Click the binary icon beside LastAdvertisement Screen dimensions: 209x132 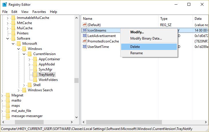pos(85,36)
